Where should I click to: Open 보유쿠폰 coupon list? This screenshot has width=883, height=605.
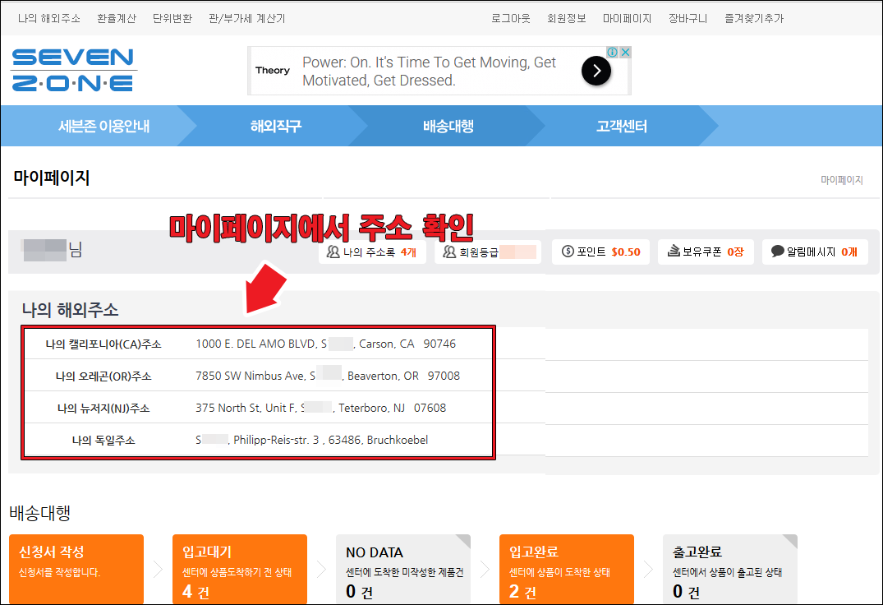click(705, 252)
